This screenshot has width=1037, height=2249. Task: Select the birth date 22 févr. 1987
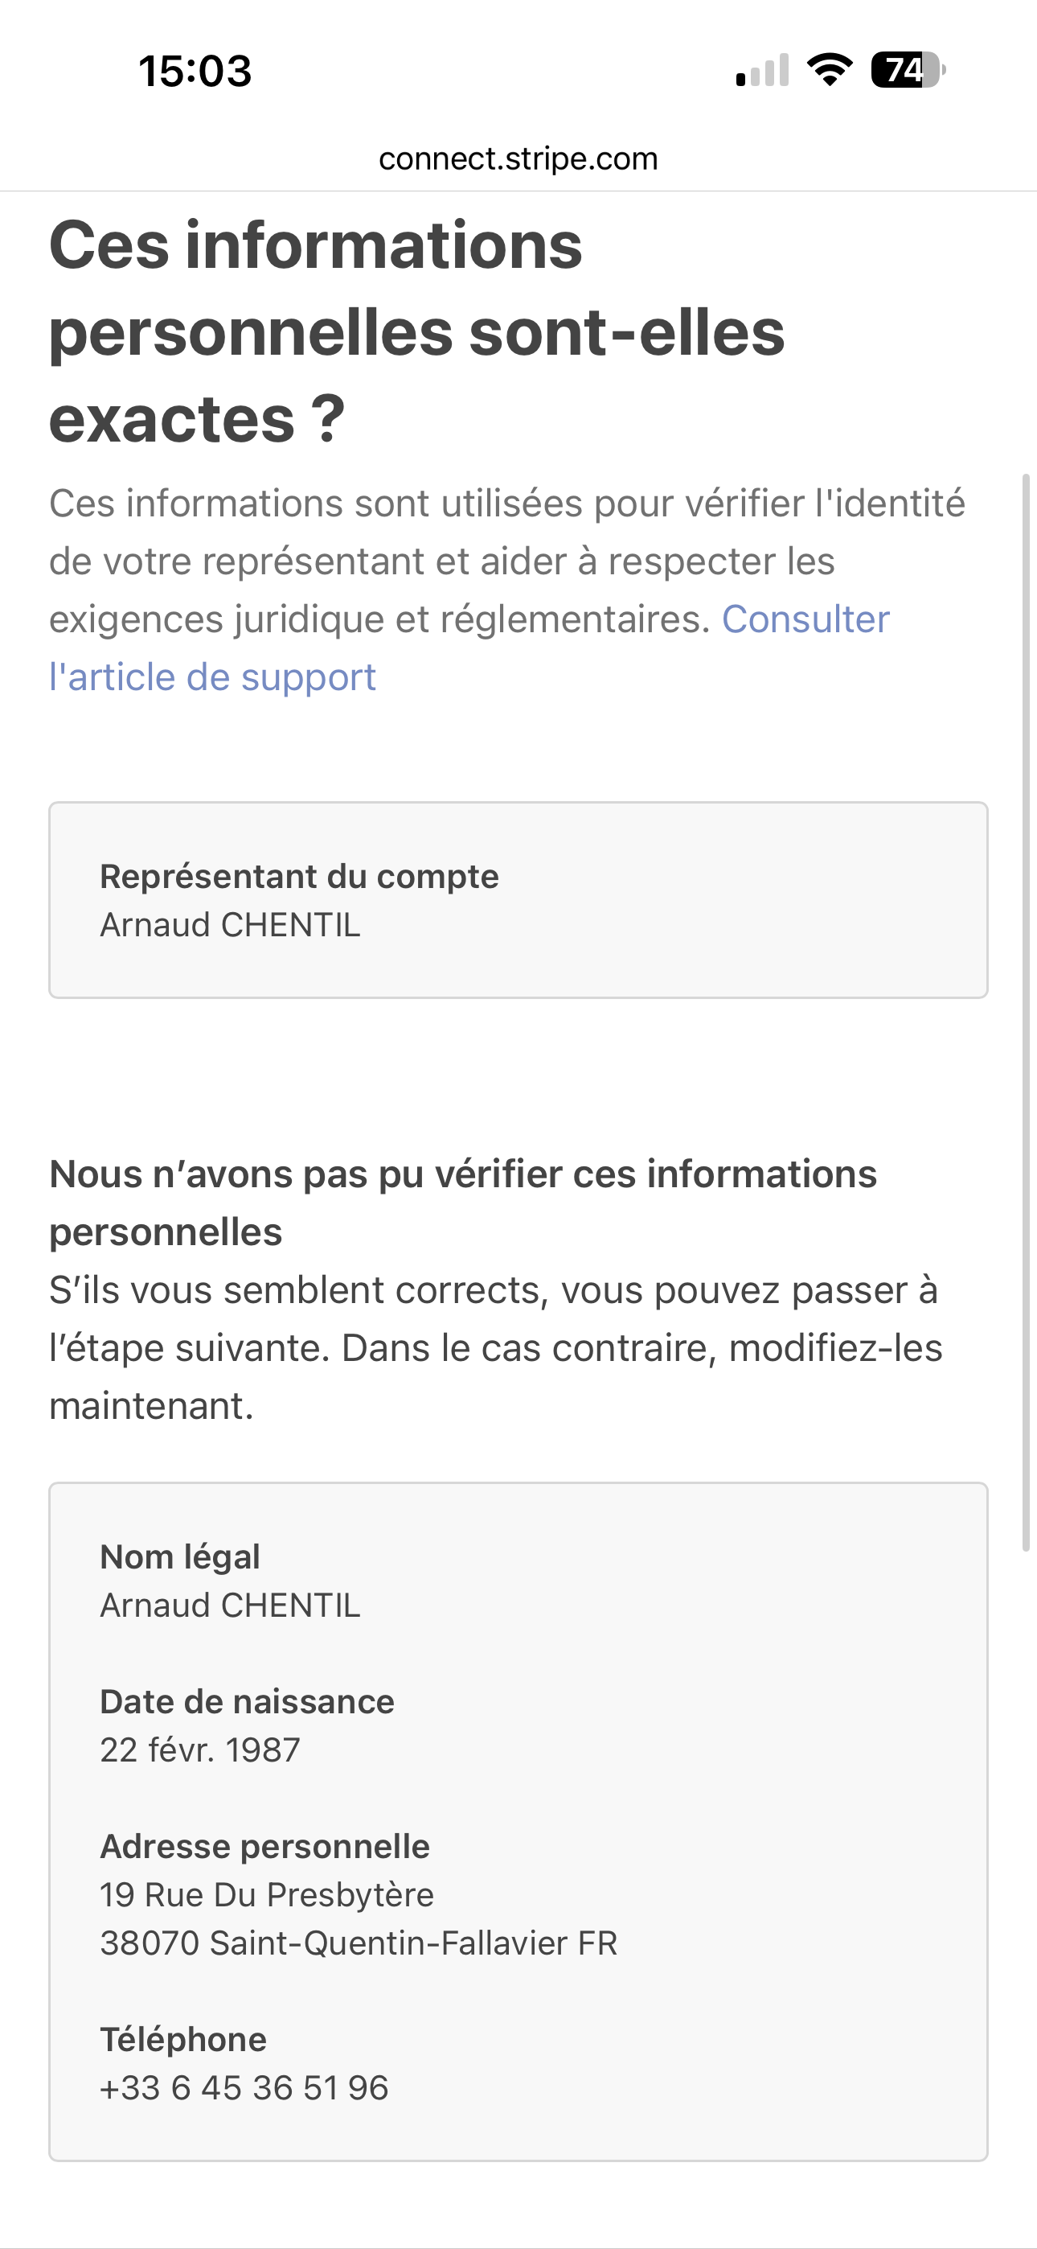click(x=200, y=1749)
